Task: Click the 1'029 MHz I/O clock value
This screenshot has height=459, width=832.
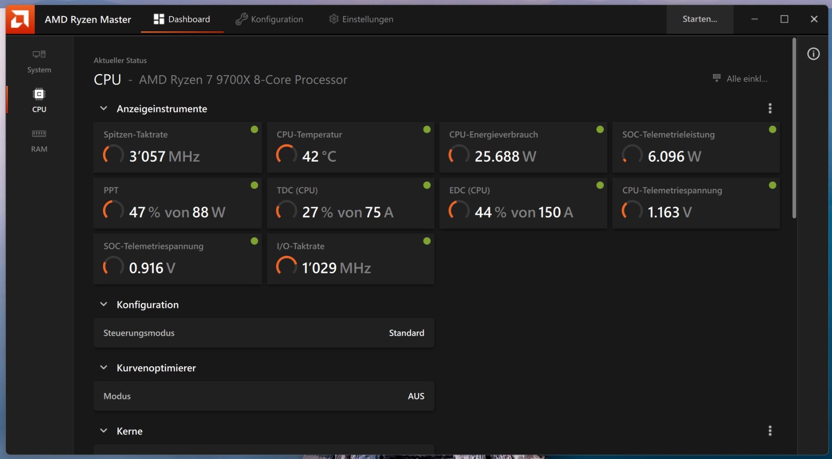Action: pos(336,268)
